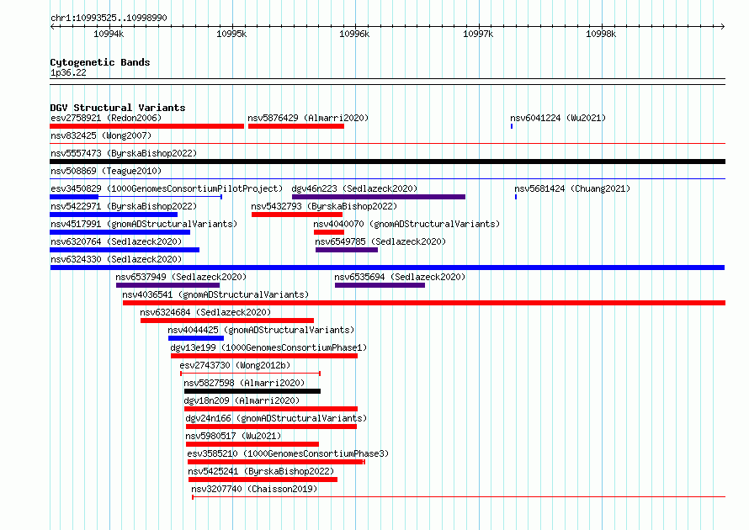The image size is (749, 530).
Task: Select nsv3207740 (Chaisson2019) label
Action: pyautogui.click(x=254, y=489)
